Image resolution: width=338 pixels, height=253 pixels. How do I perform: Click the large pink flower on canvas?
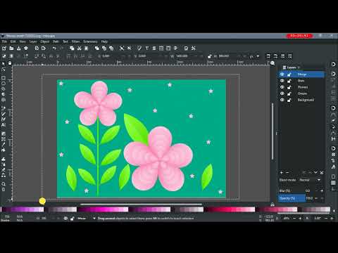coord(158,159)
